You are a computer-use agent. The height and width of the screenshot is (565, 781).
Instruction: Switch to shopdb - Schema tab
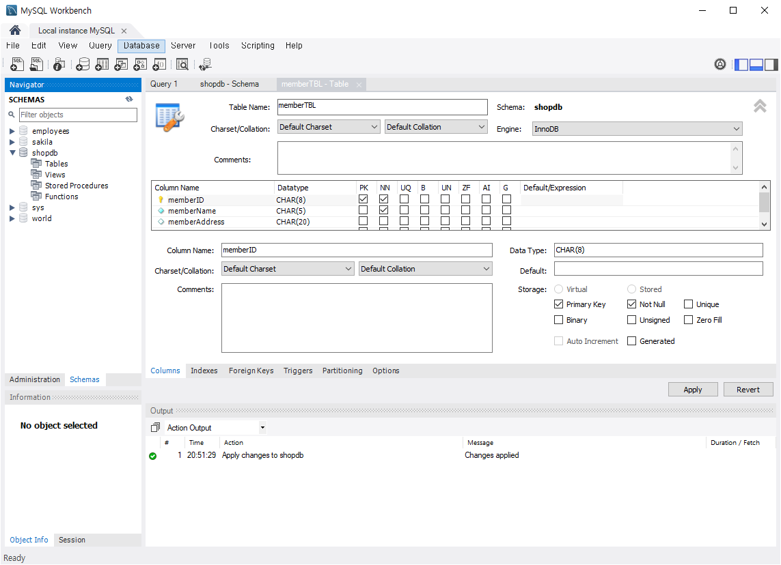pos(230,84)
